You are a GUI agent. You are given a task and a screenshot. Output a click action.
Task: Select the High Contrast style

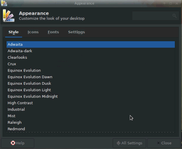[91, 103]
